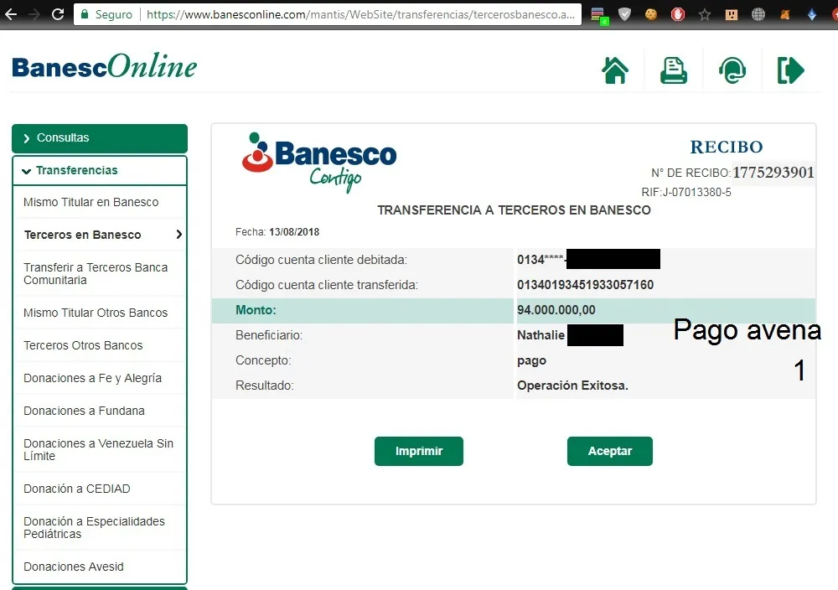Open the red stop-hand adblock extension
Viewport: 838px width, 590px height.
coord(678,14)
